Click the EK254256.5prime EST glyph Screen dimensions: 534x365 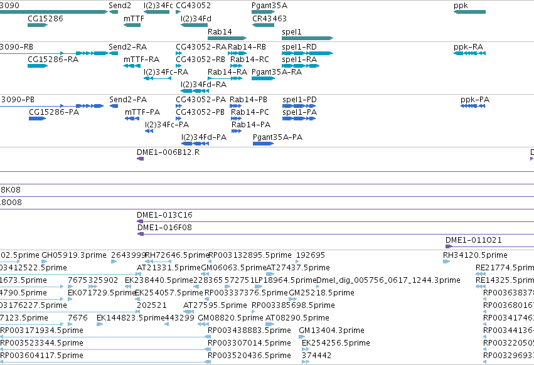306,349
